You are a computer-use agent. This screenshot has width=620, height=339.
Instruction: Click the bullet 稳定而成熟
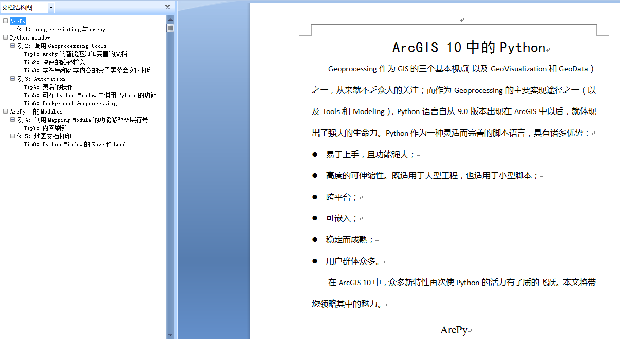pos(350,239)
